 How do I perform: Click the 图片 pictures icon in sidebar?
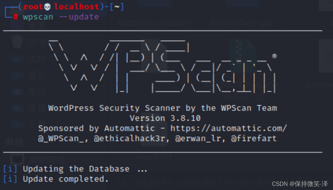click(x=16, y=92)
